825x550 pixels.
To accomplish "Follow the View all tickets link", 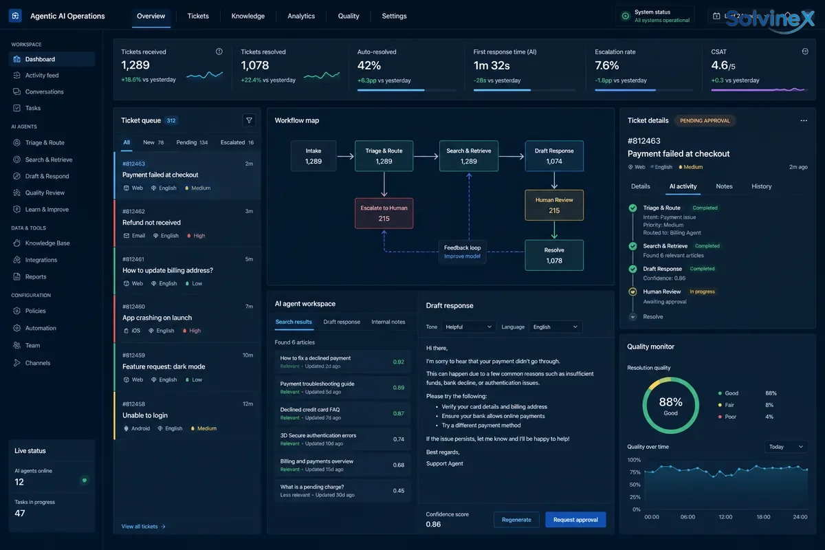I will point(144,527).
